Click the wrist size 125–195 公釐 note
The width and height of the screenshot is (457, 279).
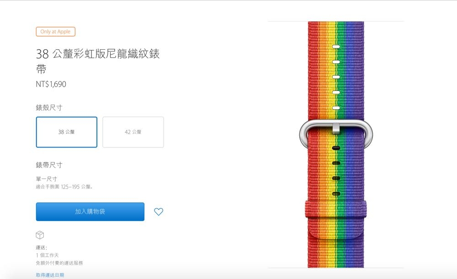(64, 187)
